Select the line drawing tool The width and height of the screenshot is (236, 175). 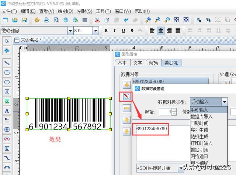click(7, 63)
